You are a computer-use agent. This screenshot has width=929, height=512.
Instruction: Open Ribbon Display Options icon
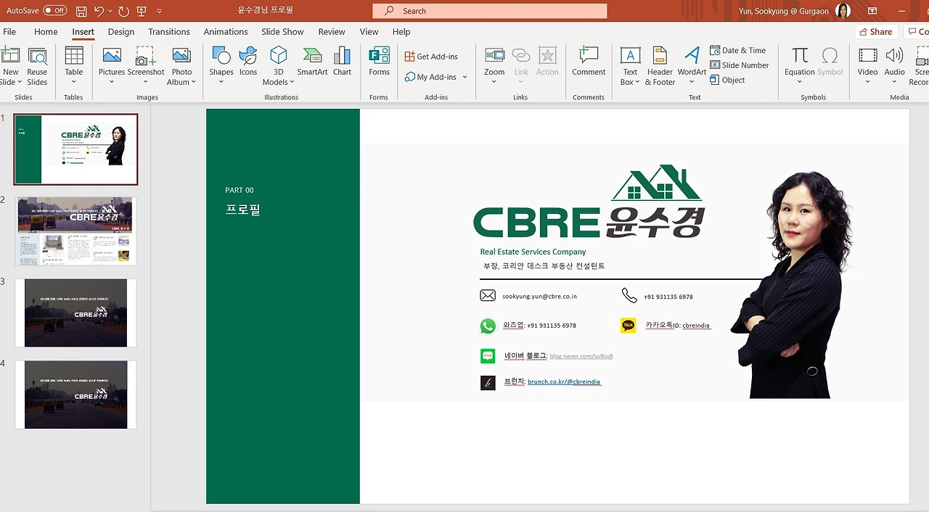pos(872,11)
